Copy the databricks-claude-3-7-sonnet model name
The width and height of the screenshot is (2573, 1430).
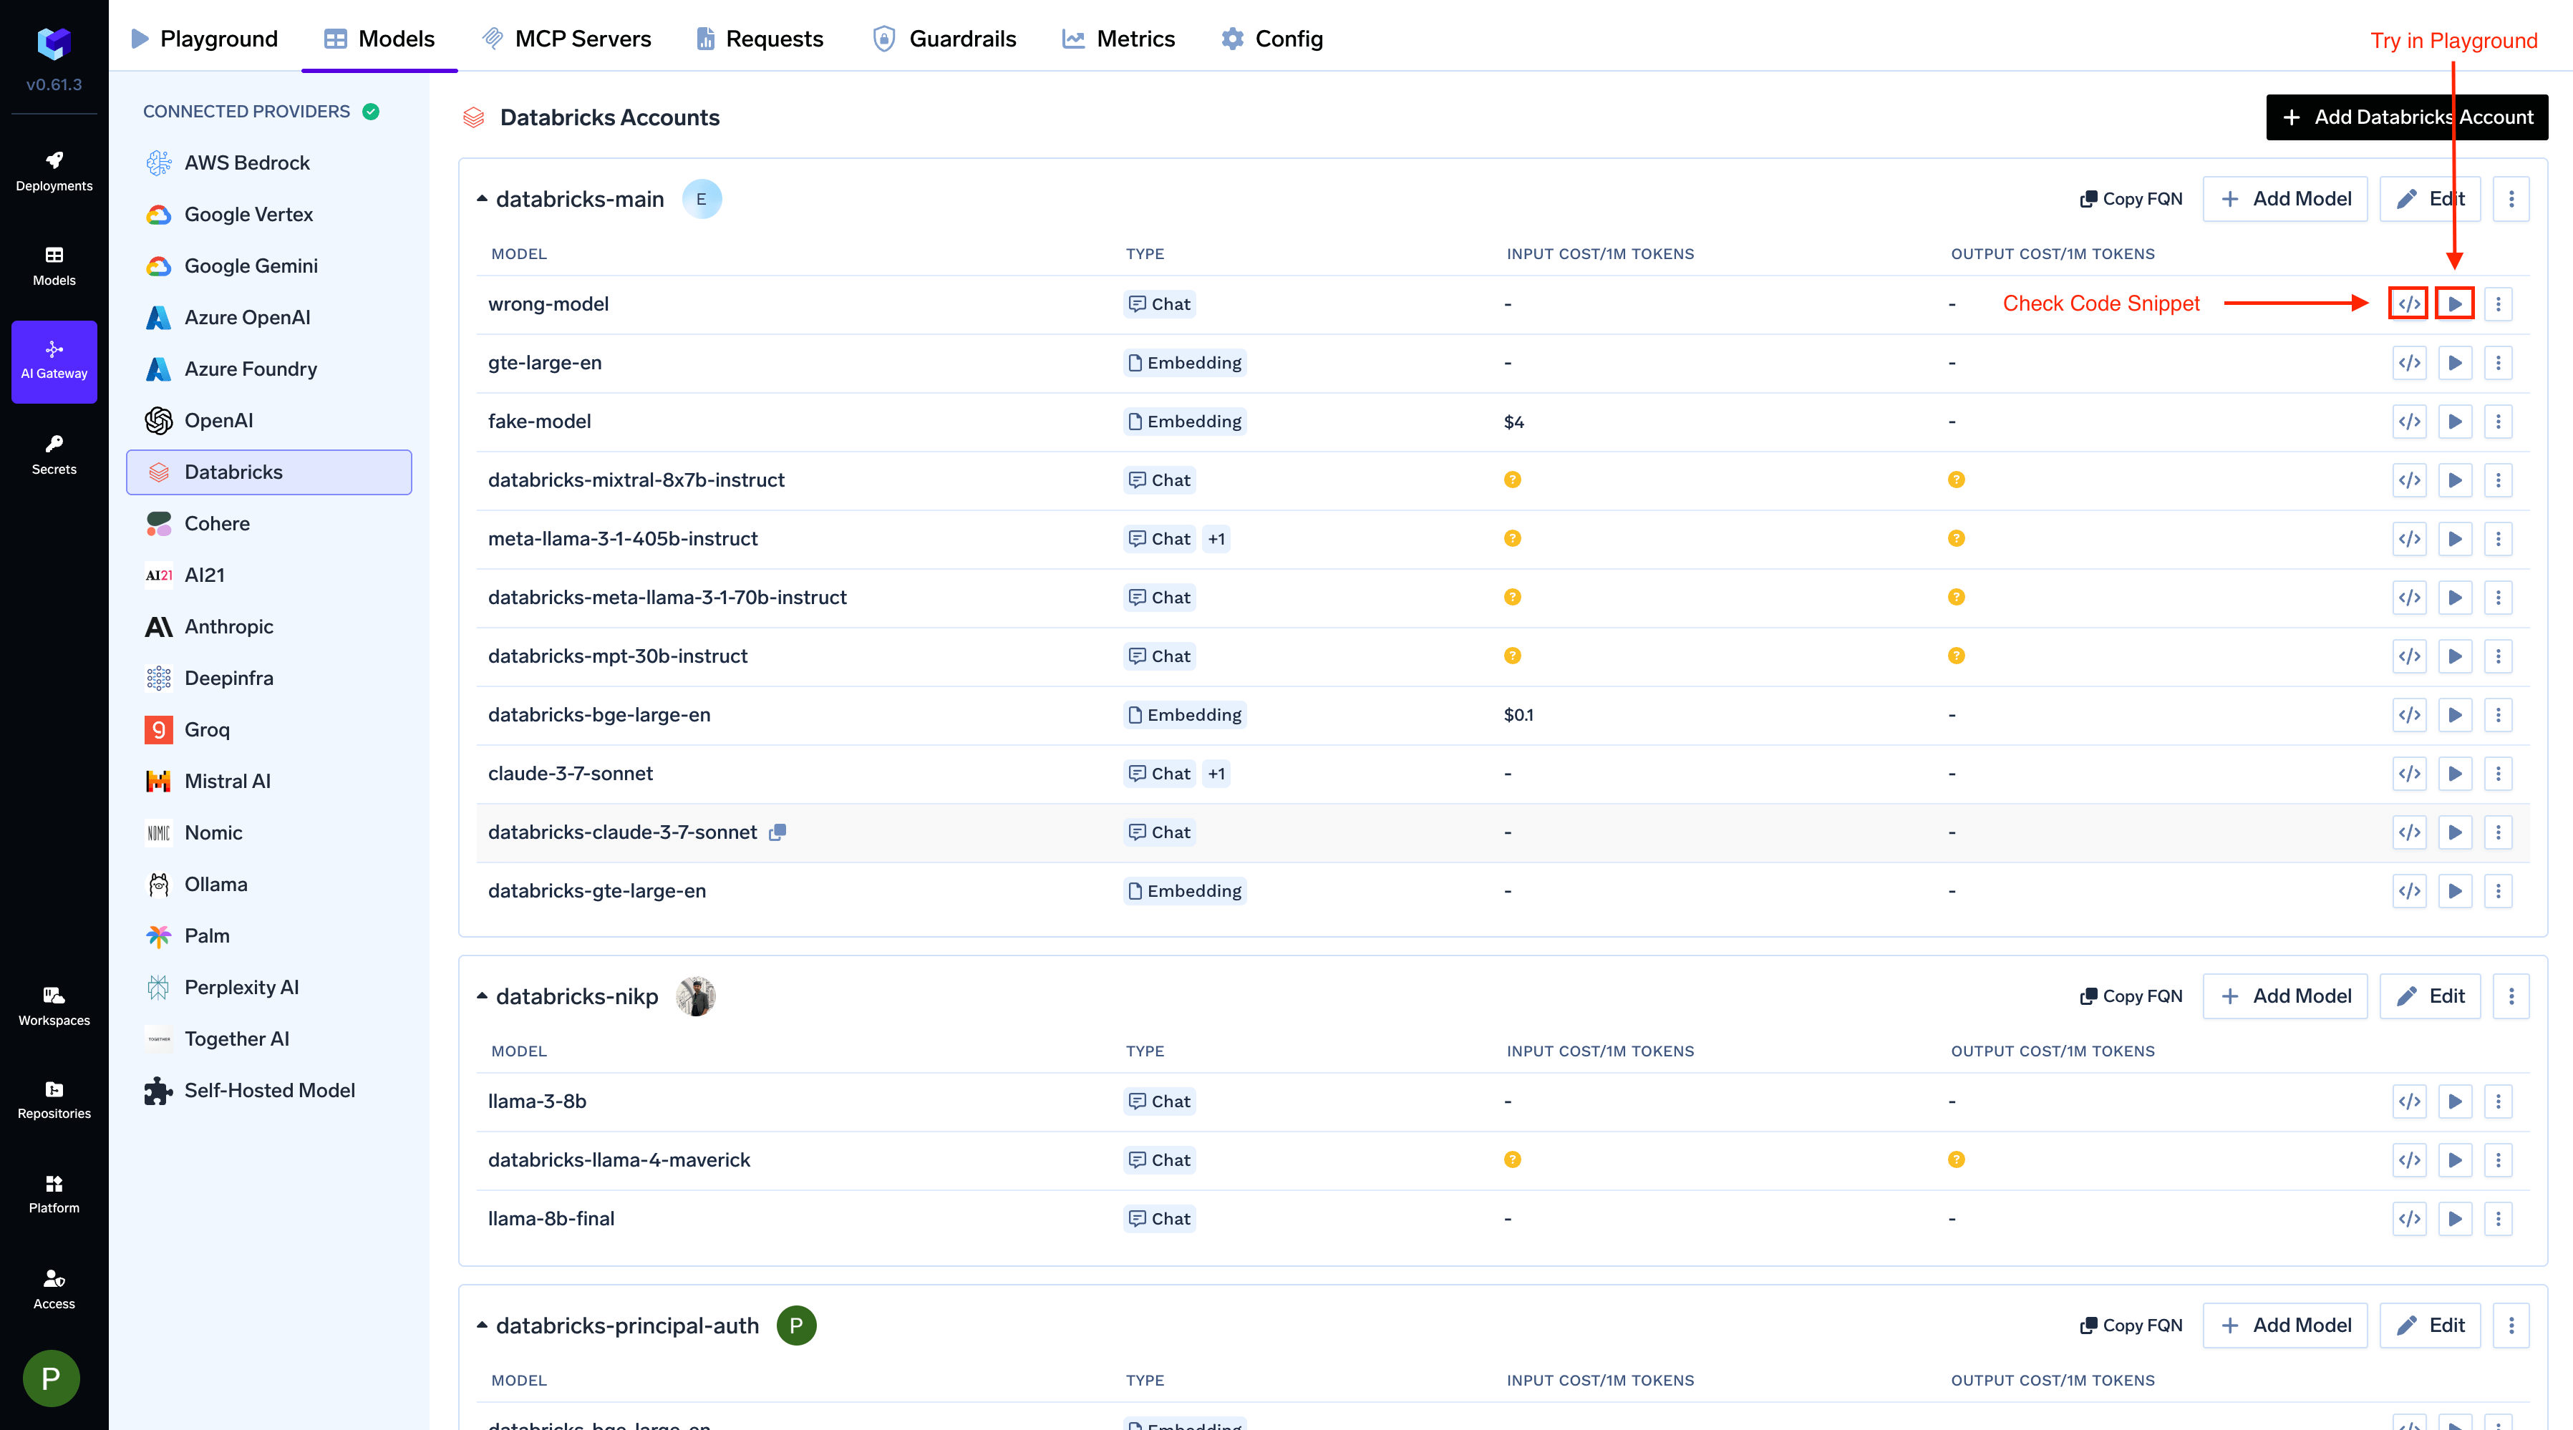777,832
